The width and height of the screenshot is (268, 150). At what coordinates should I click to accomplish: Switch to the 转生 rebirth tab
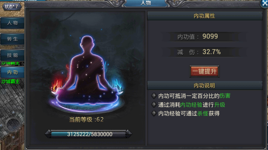(x=12, y=39)
